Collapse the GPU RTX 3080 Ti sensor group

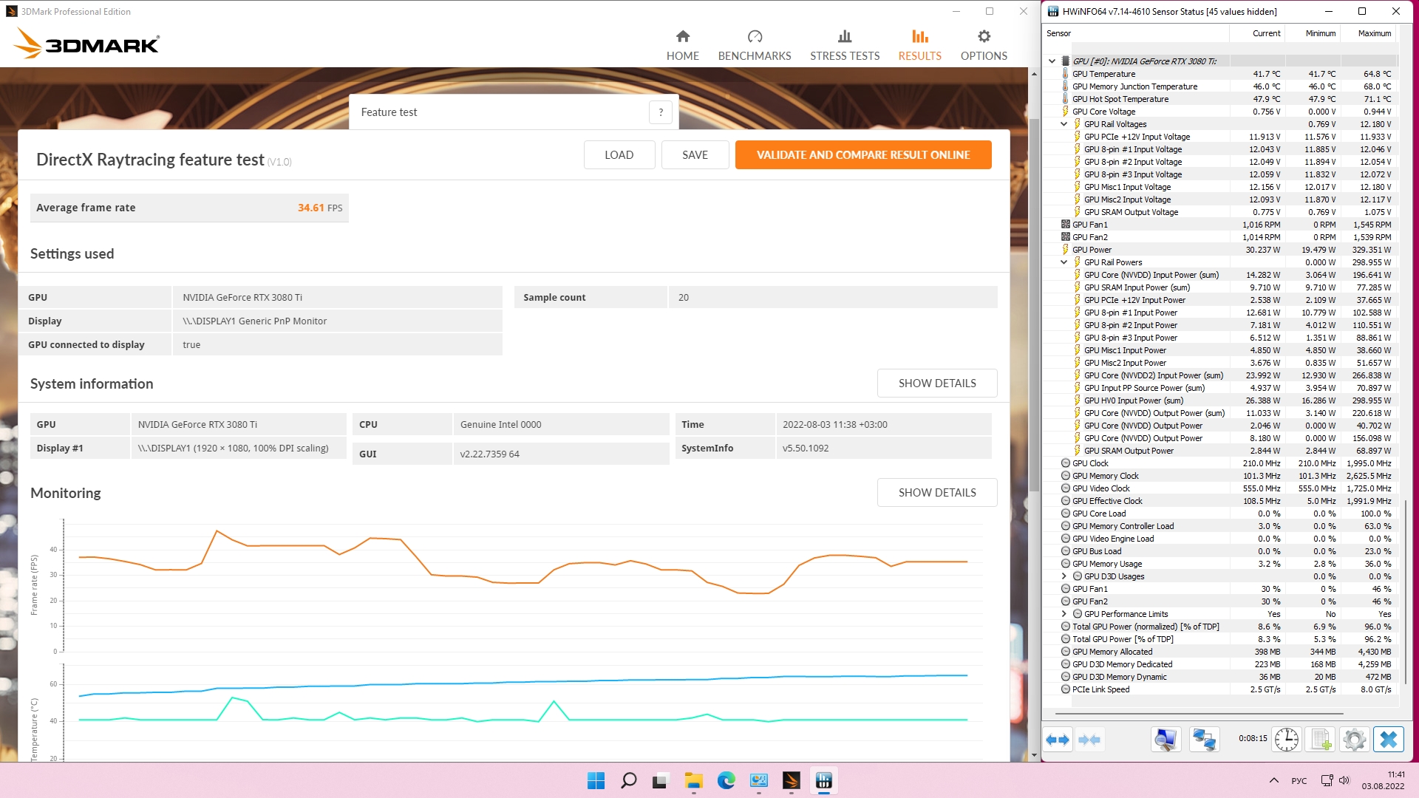(1052, 61)
